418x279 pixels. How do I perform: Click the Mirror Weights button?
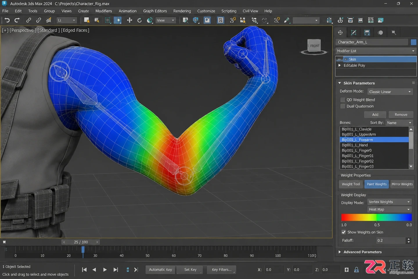[402, 184]
